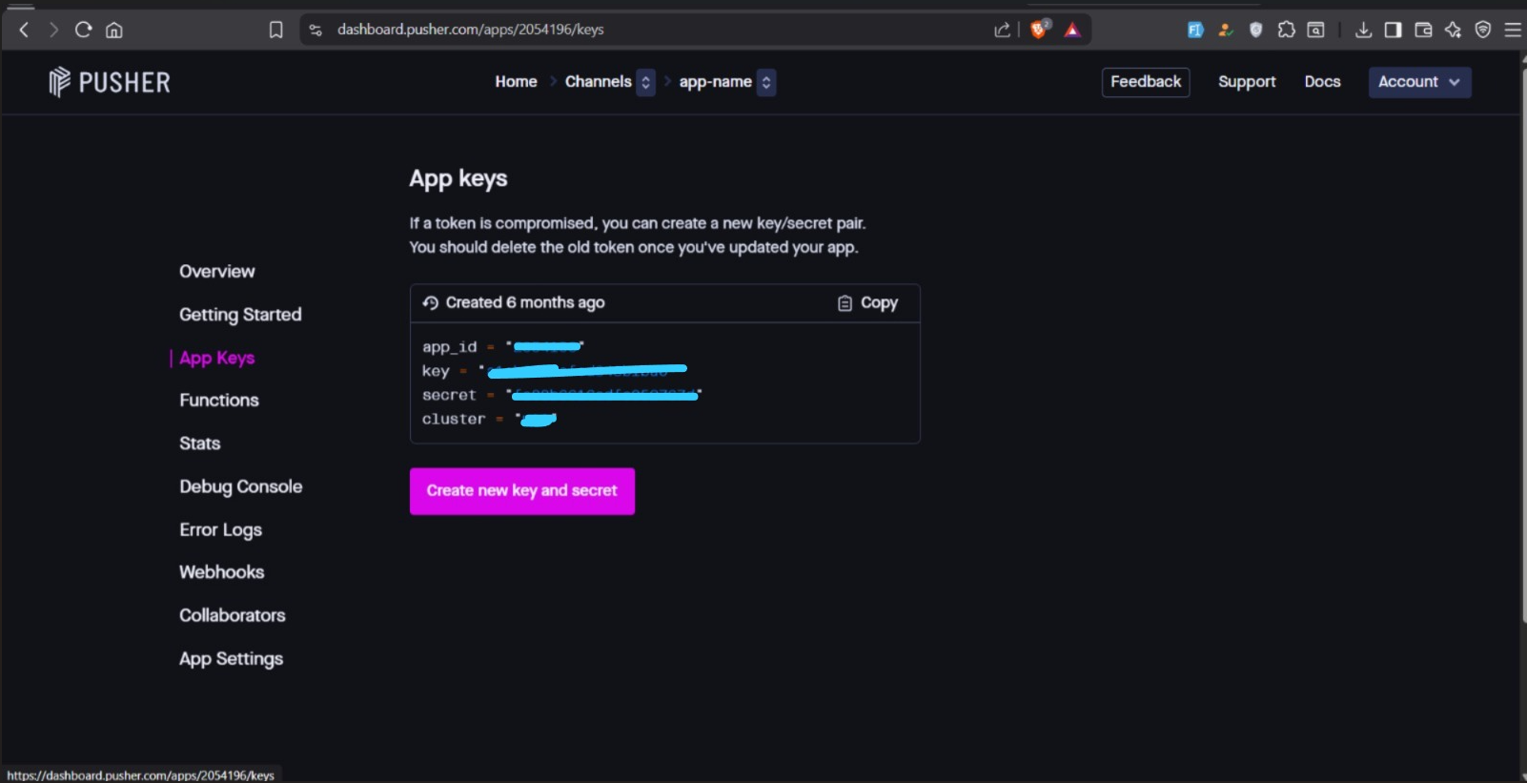Viewport: 1527px width, 783px height.
Task: Go forward using the browser forward arrow
Action: click(x=53, y=30)
